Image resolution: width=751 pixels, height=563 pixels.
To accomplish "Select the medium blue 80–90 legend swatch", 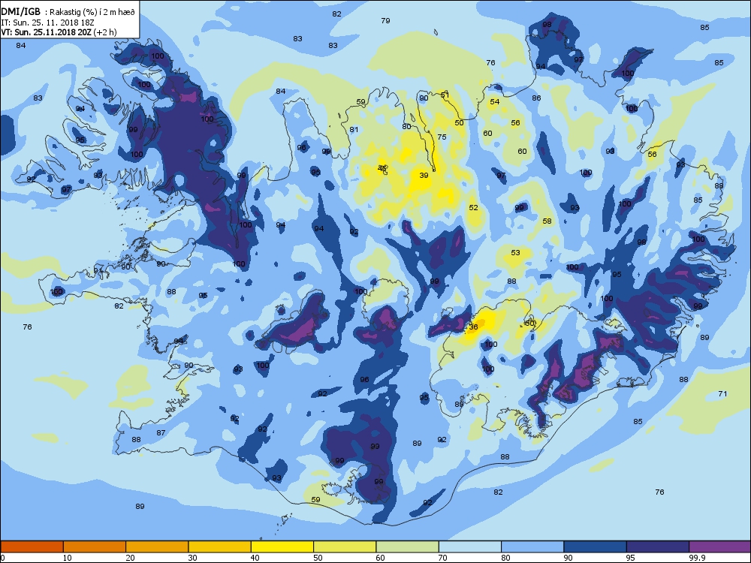I will [532, 546].
